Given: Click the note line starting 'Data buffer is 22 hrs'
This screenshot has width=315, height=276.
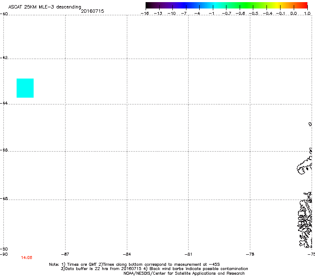Looking at the screenshot, I should tap(154, 269).
